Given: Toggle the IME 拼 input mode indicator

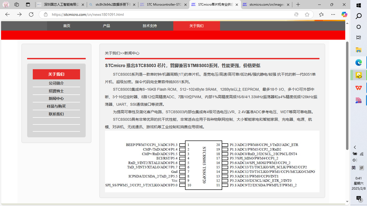Looking at the screenshot, I should pyautogui.click(x=362, y=168).
